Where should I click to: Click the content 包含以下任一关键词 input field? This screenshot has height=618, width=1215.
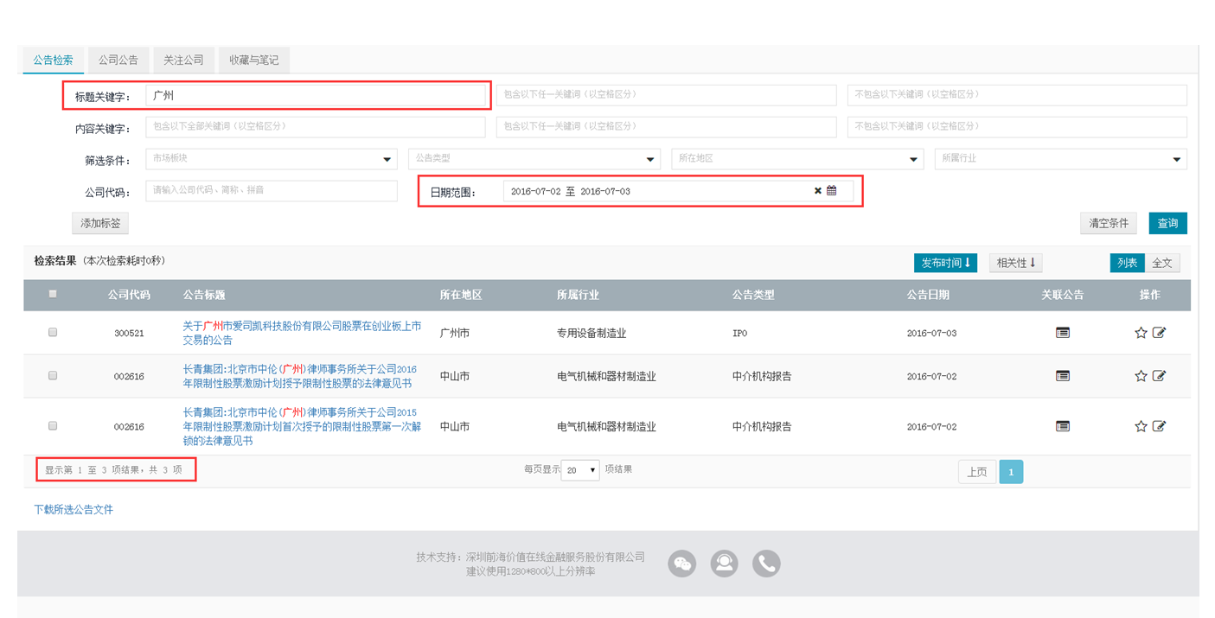(x=666, y=126)
